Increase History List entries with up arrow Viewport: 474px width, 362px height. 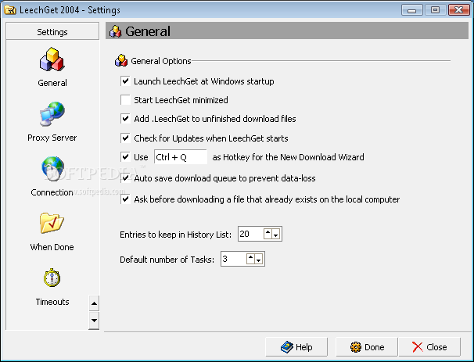tap(268, 234)
